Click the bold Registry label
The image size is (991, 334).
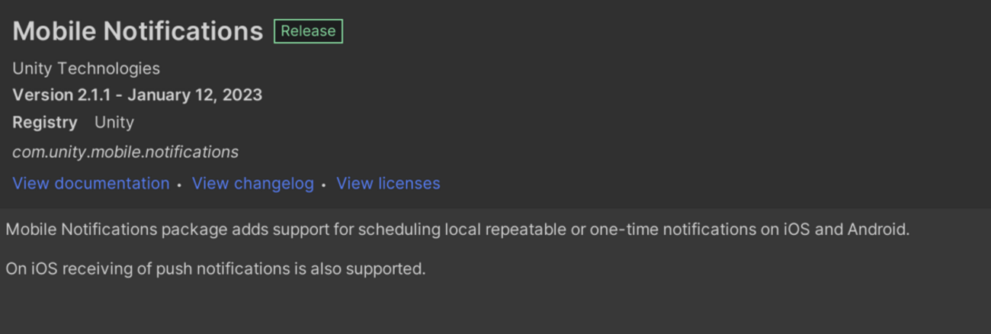tap(45, 122)
